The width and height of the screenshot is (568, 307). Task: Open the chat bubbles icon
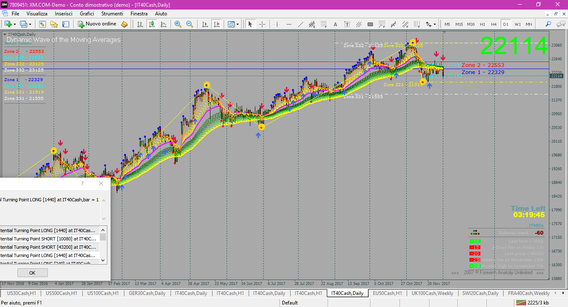pos(561,24)
